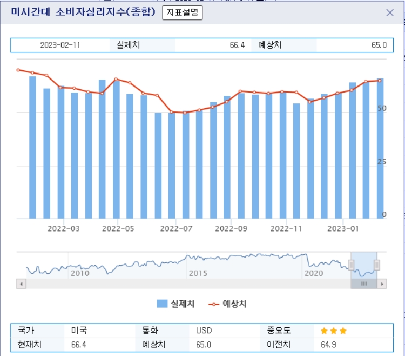Select the last bar on the chart

click(380, 148)
